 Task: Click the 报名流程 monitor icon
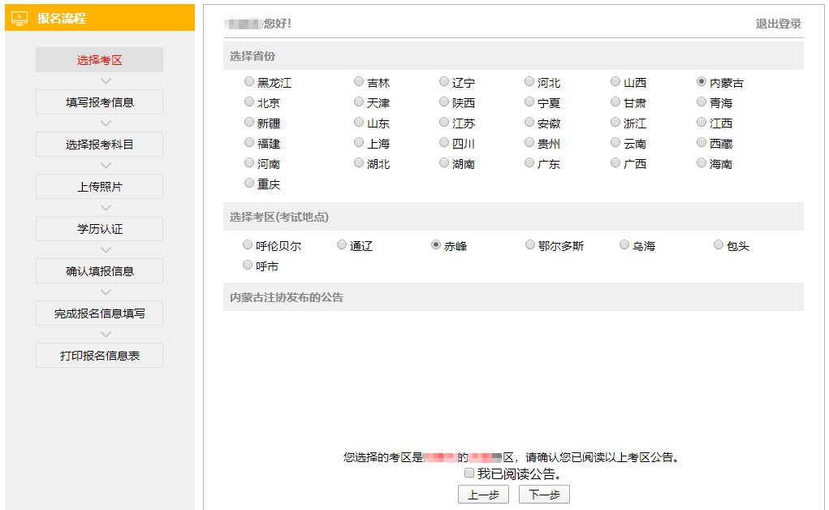coord(20,17)
